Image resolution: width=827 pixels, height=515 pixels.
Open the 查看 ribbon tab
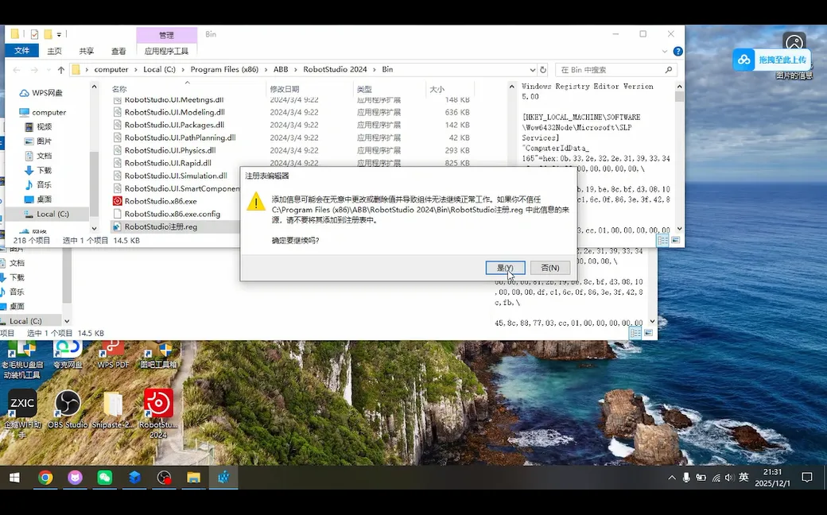click(118, 51)
